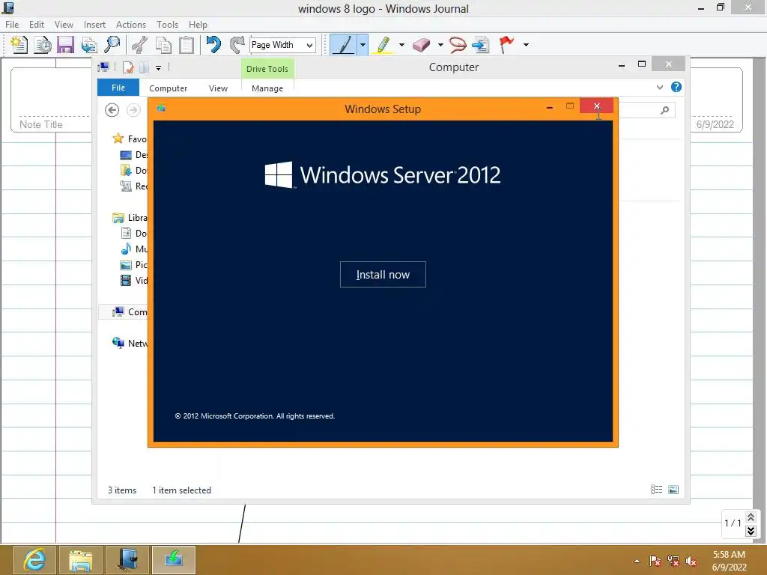Click the New Note icon in Journal toolbar
This screenshot has width=767, height=575.
point(19,45)
